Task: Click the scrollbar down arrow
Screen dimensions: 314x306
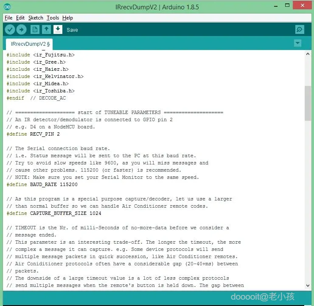Action: tap(308, 285)
